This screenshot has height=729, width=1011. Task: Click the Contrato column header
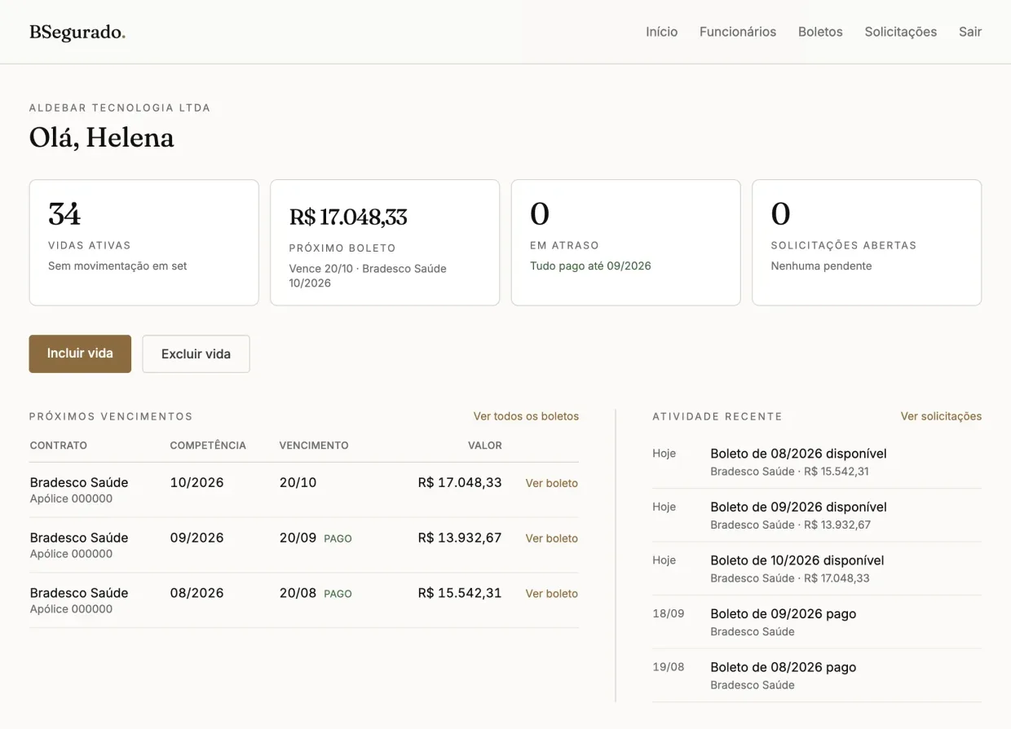coord(59,446)
